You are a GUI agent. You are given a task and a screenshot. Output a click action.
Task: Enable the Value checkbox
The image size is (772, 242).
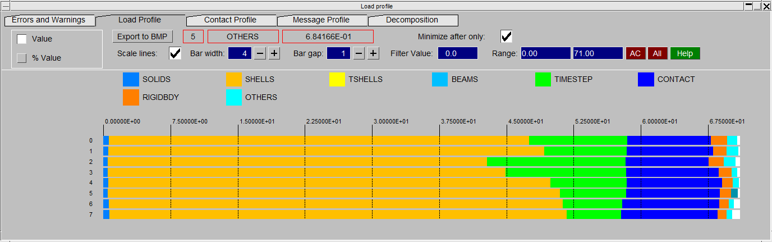coord(22,39)
